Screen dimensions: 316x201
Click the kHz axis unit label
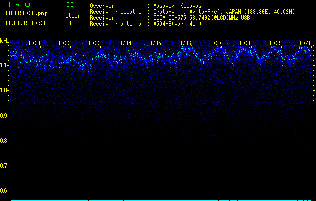5,41
